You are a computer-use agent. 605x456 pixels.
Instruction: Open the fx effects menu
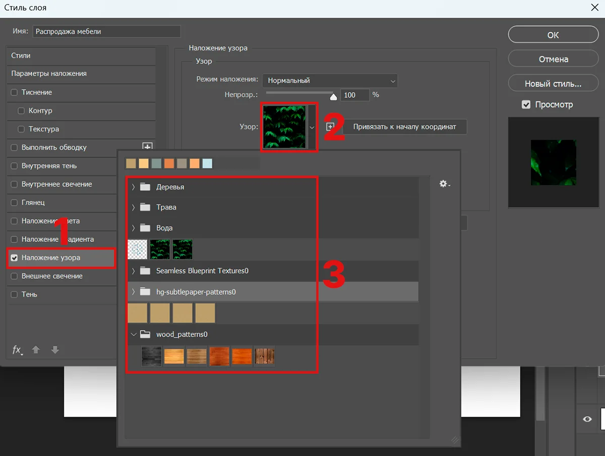pos(18,350)
